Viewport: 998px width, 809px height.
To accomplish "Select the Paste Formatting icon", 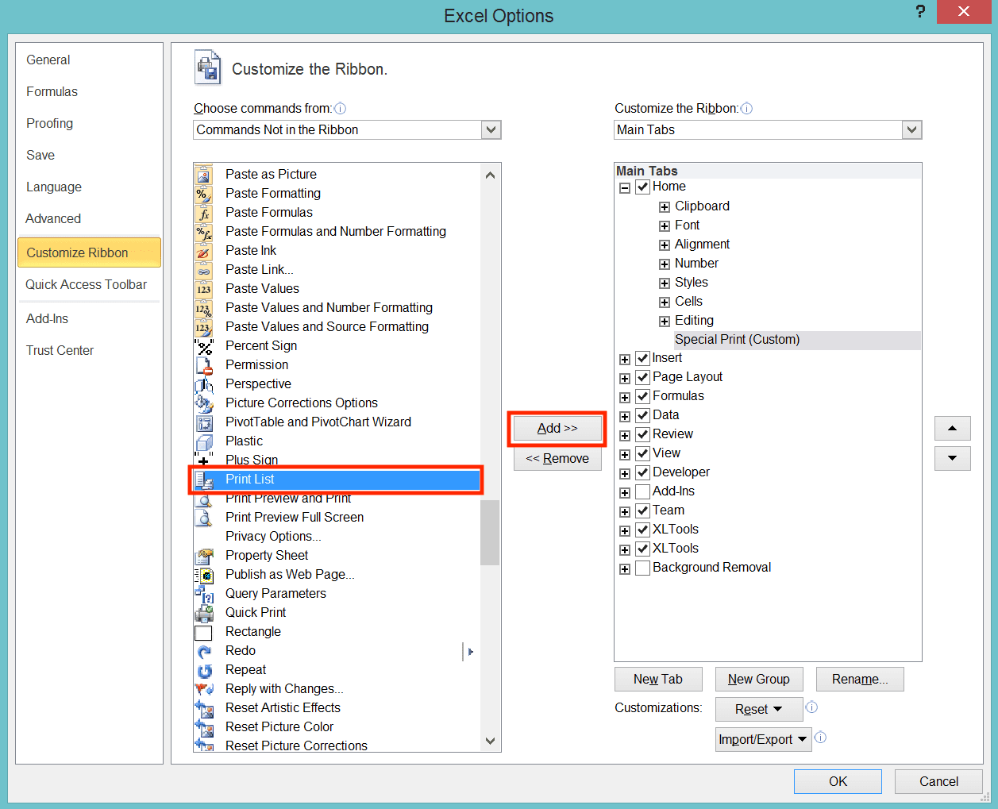I will tap(204, 194).
